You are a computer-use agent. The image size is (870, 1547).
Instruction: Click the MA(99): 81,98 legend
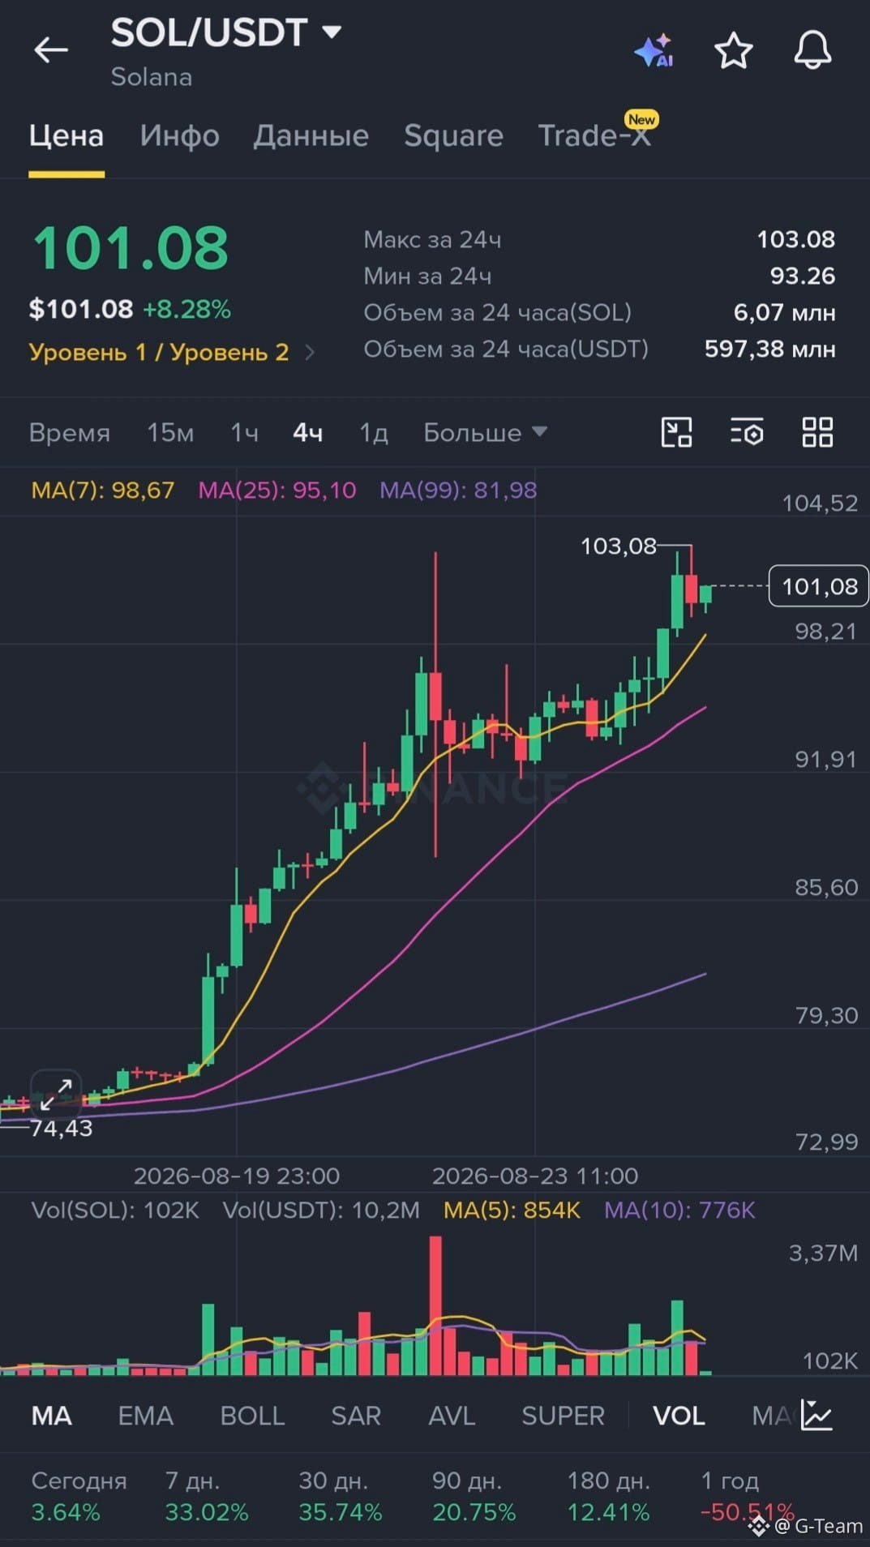pyautogui.click(x=458, y=490)
